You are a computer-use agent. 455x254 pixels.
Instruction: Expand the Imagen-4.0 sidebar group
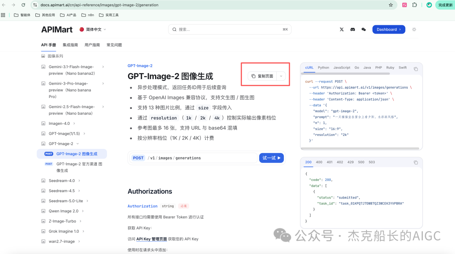74,123
